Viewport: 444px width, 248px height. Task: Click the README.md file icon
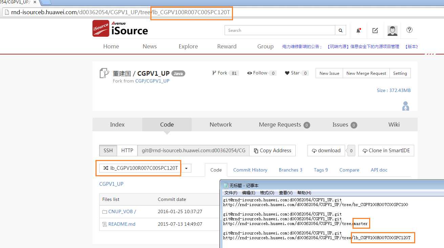pos(105,224)
